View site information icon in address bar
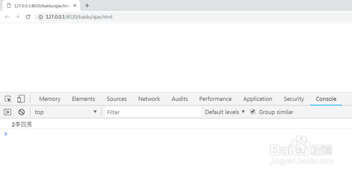Image resolution: width=352 pixels, height=173 pixels. tap(40, 17)
